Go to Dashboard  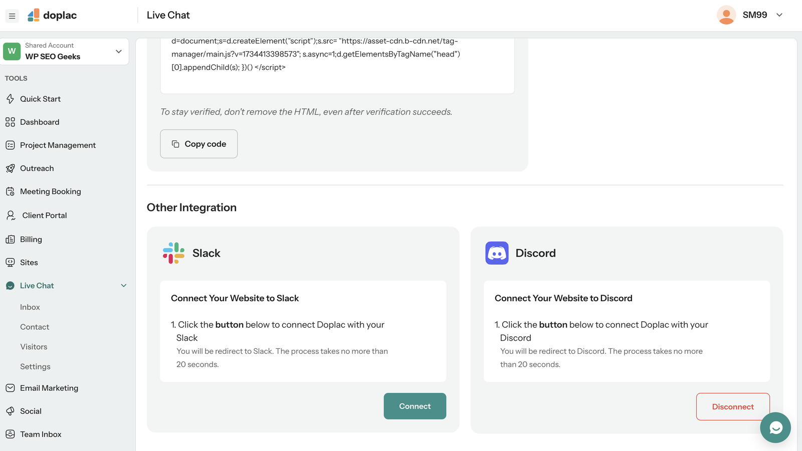[40, 122]
